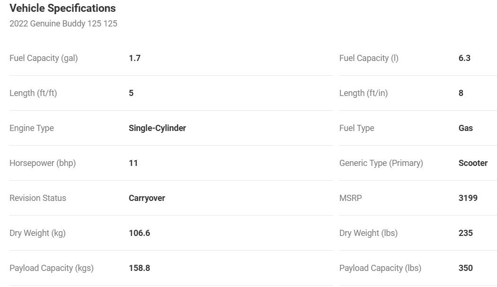This screenshot has width=497, height=287.
Task: Select the Gas fuel type value
Action: 466,128
